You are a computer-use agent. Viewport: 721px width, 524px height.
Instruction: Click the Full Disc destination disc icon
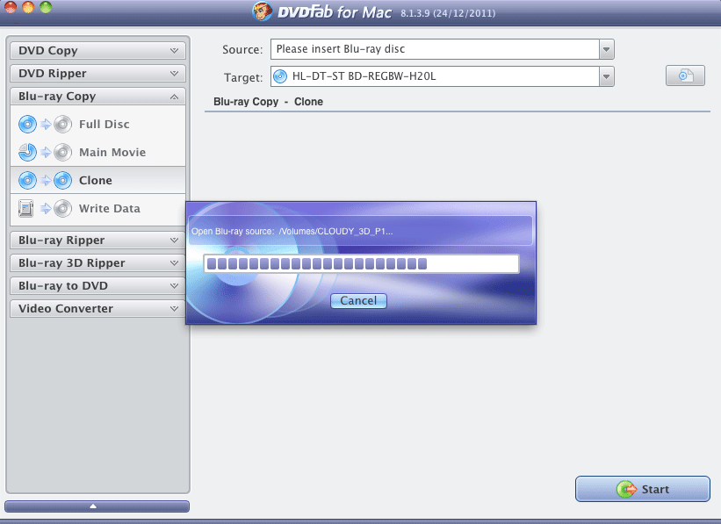pyautogui.click(x=63, y=124)
